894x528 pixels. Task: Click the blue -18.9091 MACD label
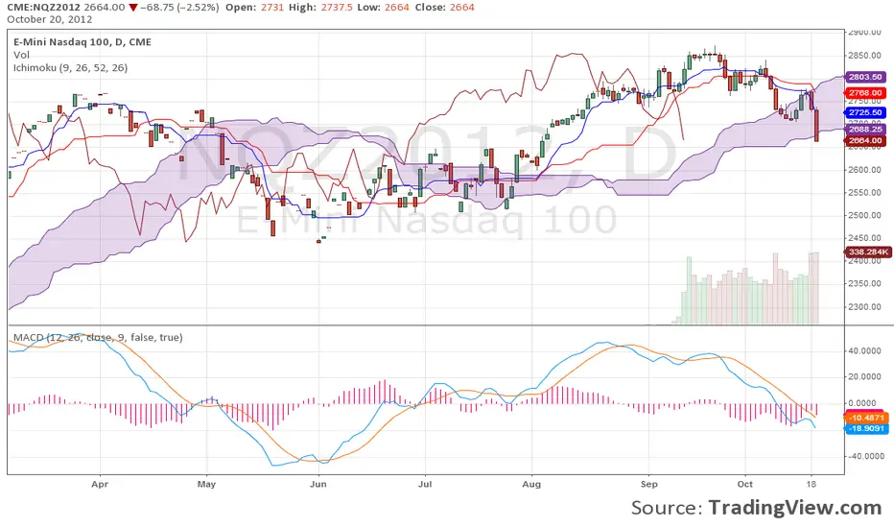(866, 429)
